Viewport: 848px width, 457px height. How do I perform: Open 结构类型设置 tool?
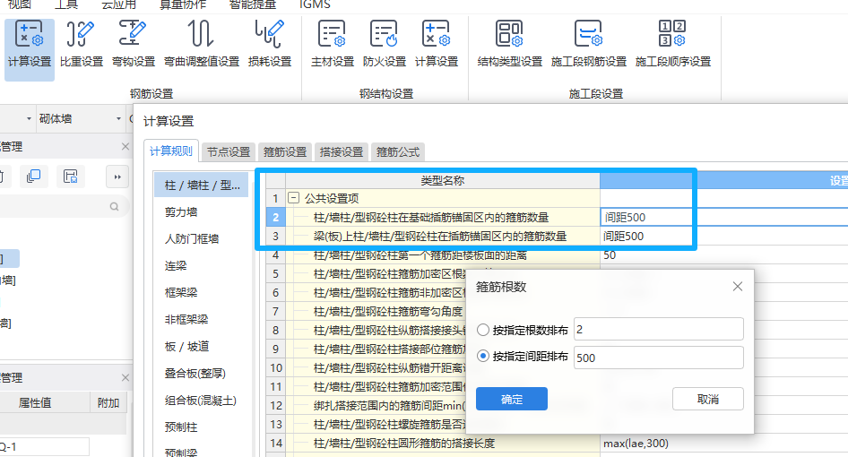(x=509, y=46)
